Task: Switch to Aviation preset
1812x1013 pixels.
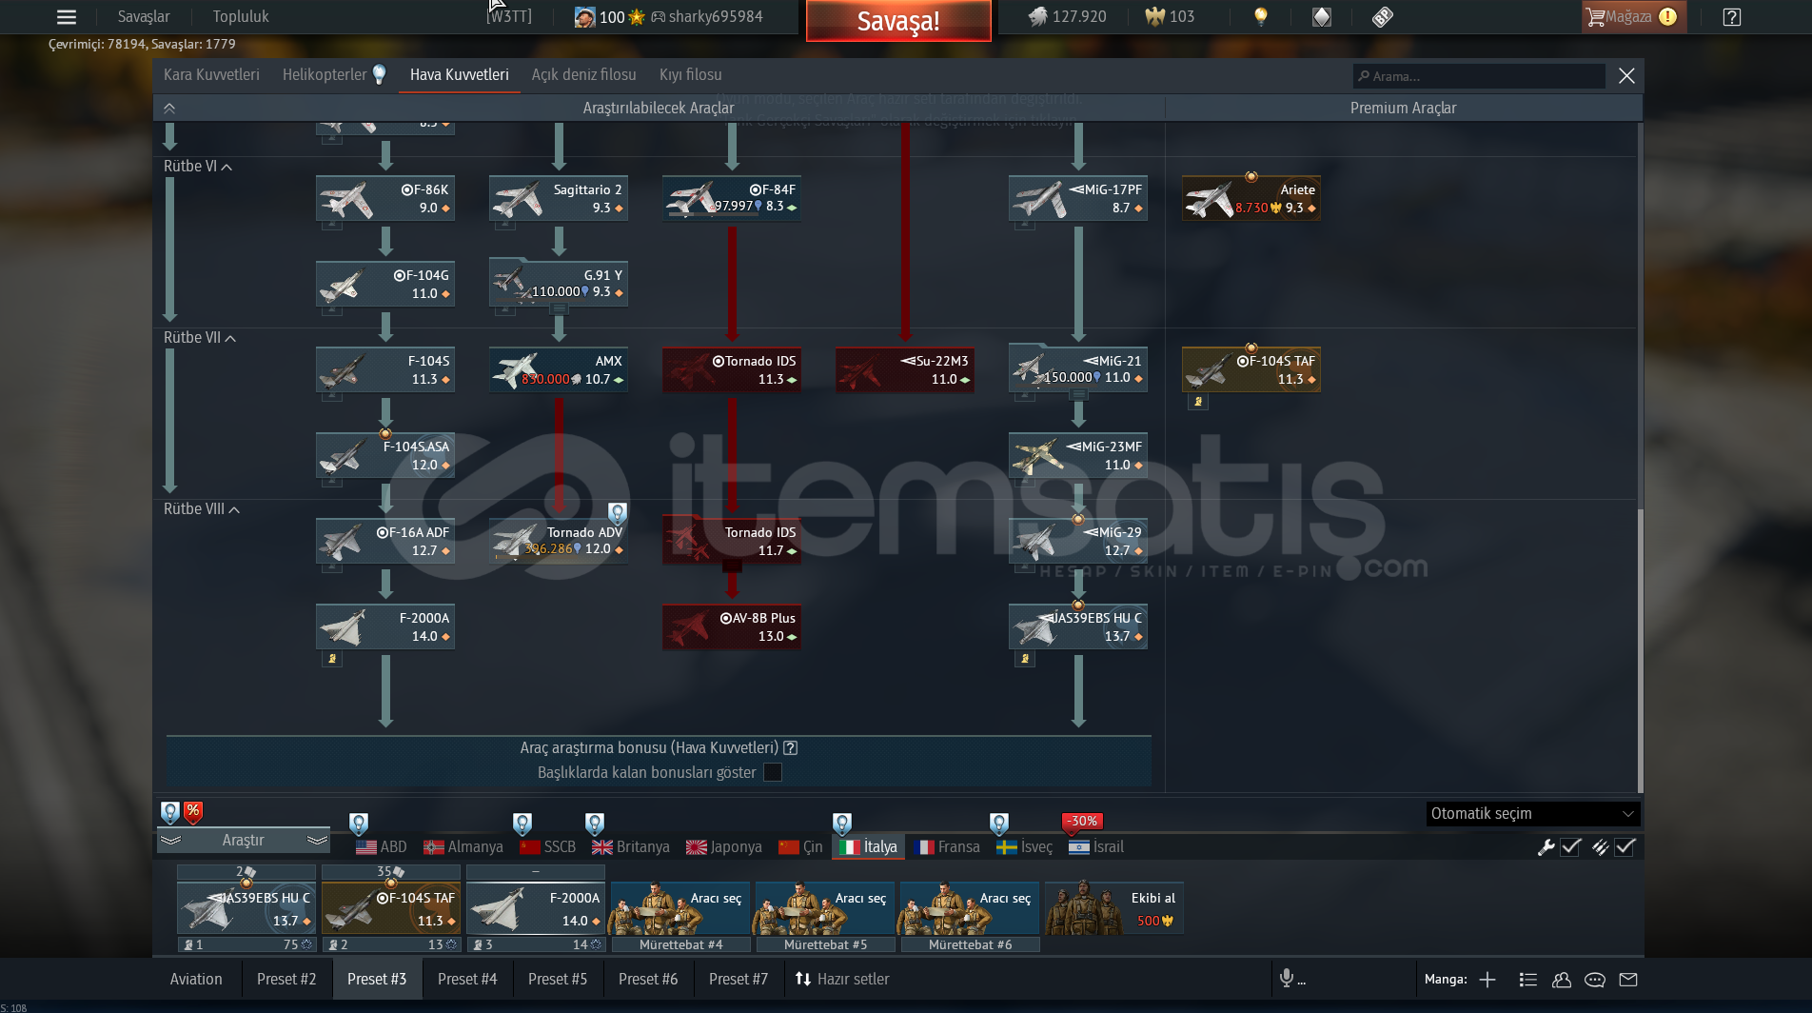Action: pos(196,979)
